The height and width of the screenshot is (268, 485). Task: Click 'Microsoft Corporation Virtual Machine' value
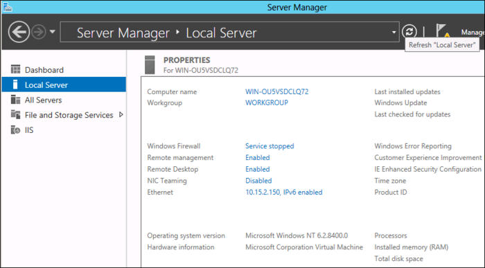304,247
